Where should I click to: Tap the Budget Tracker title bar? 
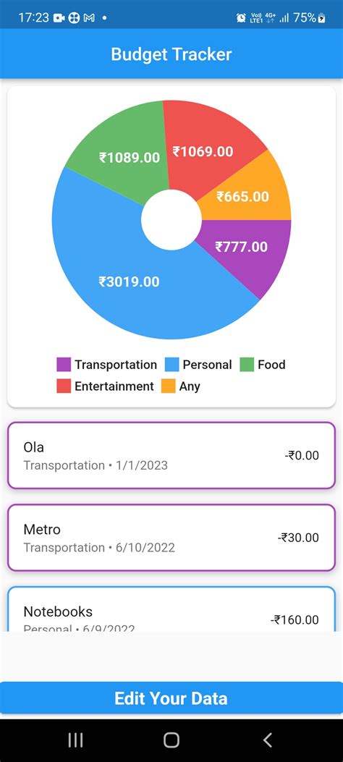171,54
